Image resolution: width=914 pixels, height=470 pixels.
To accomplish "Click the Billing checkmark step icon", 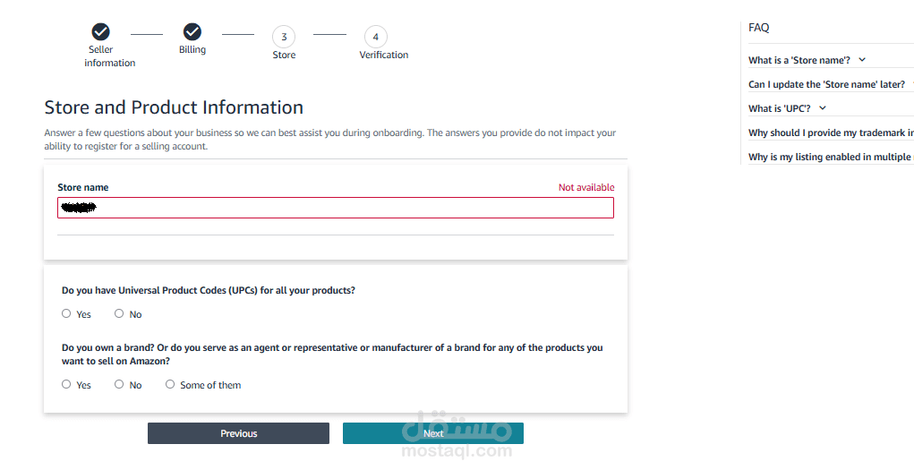I will [192, 32].
